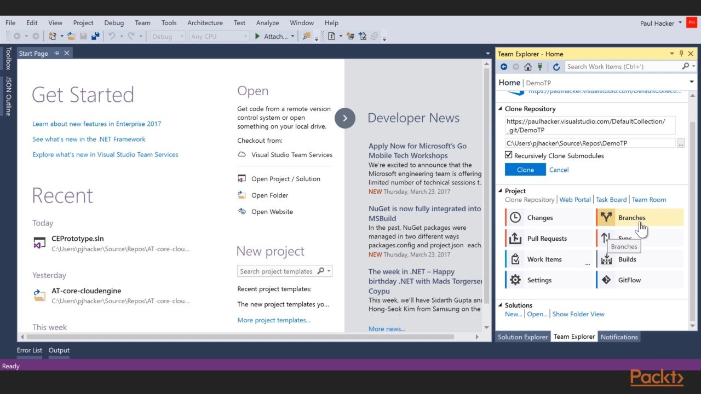Open the Team menu
Viewport: 701px width, 394px height.
(142, 23)
